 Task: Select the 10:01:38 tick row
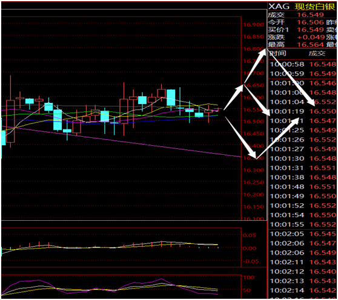[x=303, y=177]
